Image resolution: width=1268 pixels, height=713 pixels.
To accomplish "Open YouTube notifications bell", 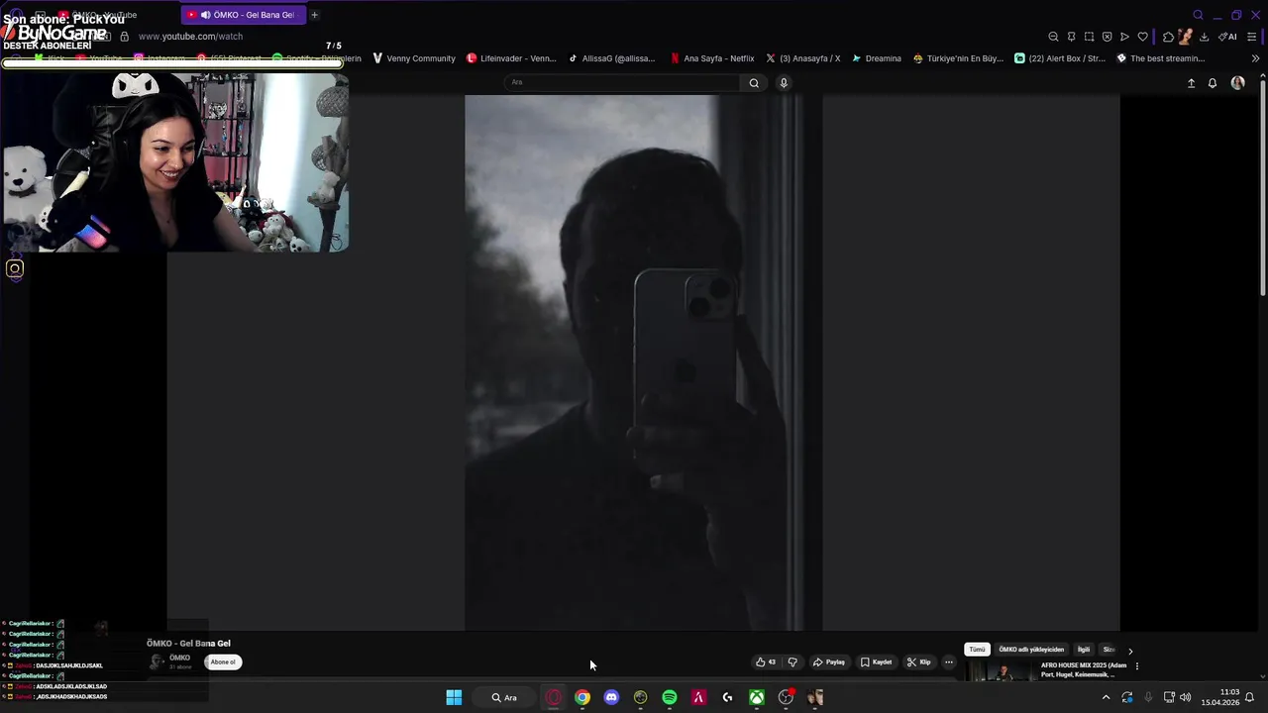I will point(1212,83).
